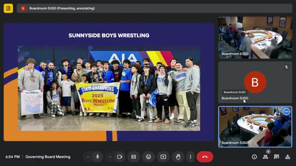Expand audio settings chevron beside microphone
This screenshot has width=296, height=166.
tap(88, 157)
